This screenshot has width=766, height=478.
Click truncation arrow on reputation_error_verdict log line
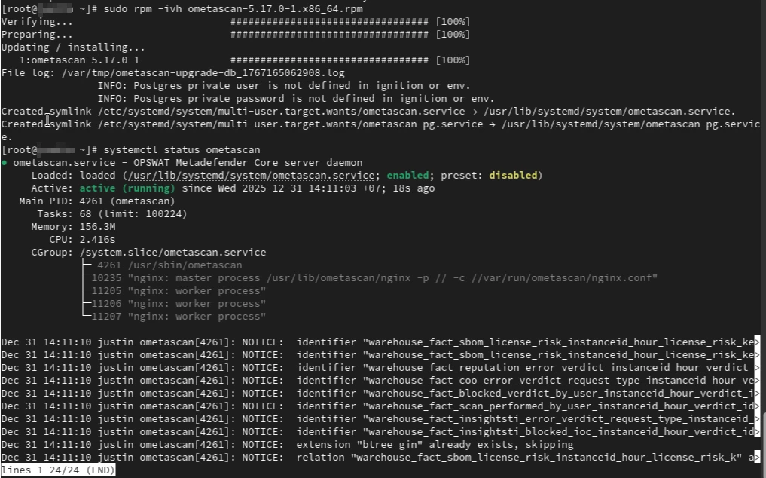756,368
